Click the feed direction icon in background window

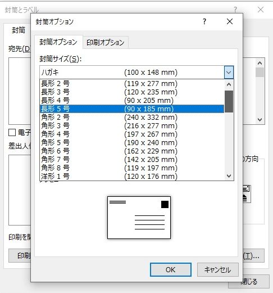[x=247, y=194]
